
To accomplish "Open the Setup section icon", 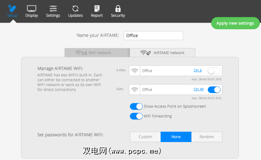I will (x=12, y=9).
